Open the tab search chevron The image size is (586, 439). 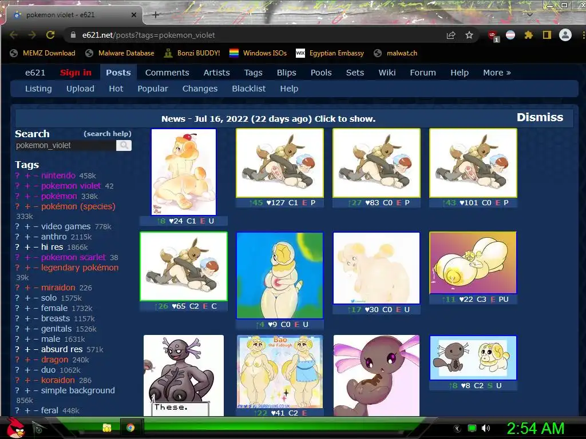(x=529, y=14)
